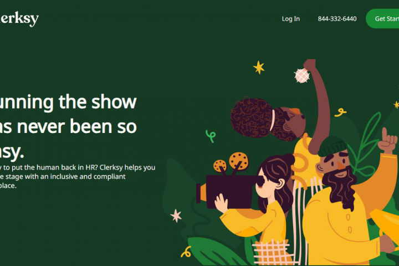Click the green squiggle left of curly hair

(211, 136)
